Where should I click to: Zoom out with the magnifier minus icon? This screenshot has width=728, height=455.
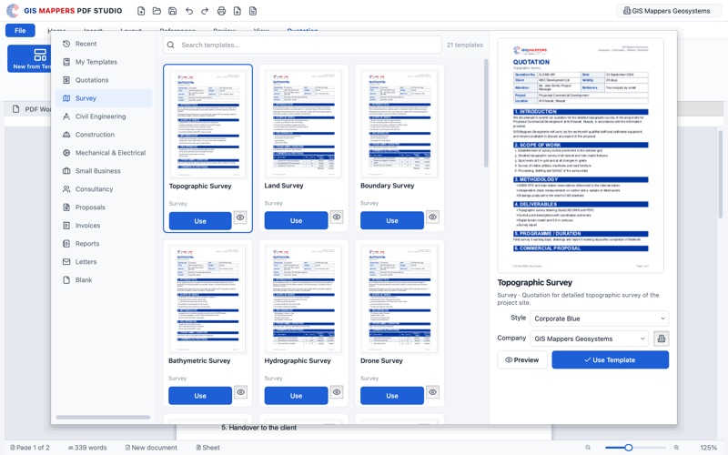[588, 448]
